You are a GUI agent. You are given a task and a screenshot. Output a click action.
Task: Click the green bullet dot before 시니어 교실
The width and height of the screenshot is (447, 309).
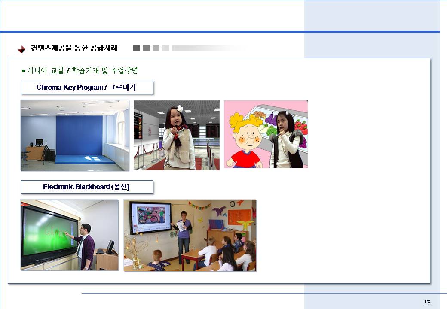24,70
